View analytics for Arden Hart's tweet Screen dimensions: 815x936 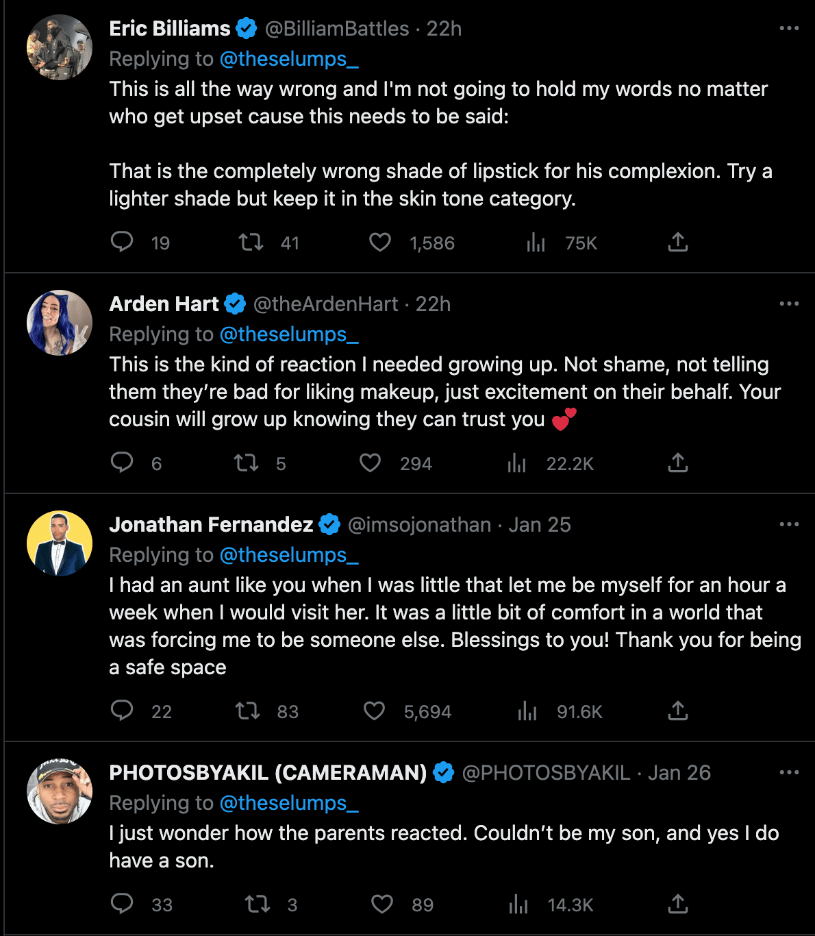pos(517,464)
